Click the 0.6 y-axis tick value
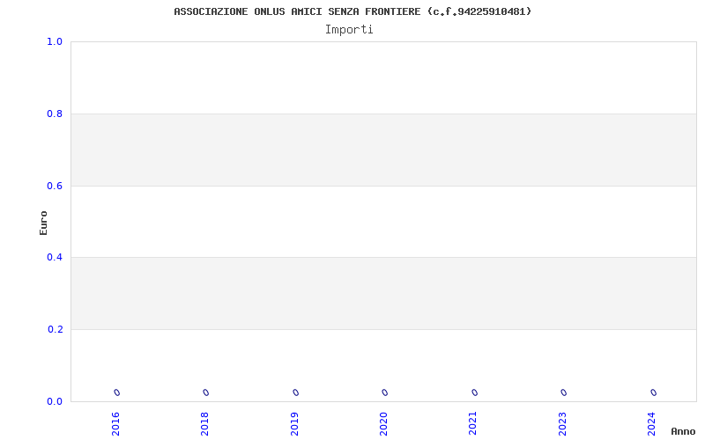 (x=55, y=186)
